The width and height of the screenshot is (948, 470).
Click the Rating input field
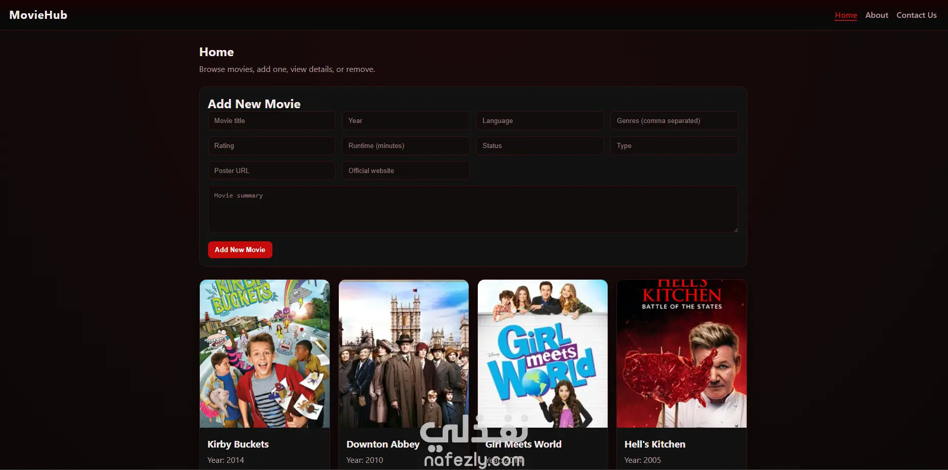(x=272, y=146)
